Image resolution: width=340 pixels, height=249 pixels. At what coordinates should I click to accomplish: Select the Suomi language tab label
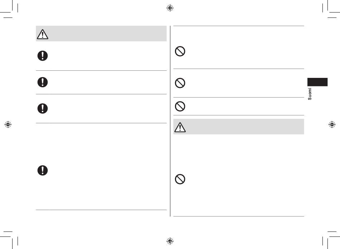click(x=310, y=94)
